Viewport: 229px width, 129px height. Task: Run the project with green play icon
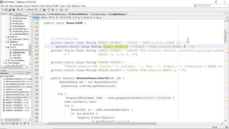pos(57,10)
